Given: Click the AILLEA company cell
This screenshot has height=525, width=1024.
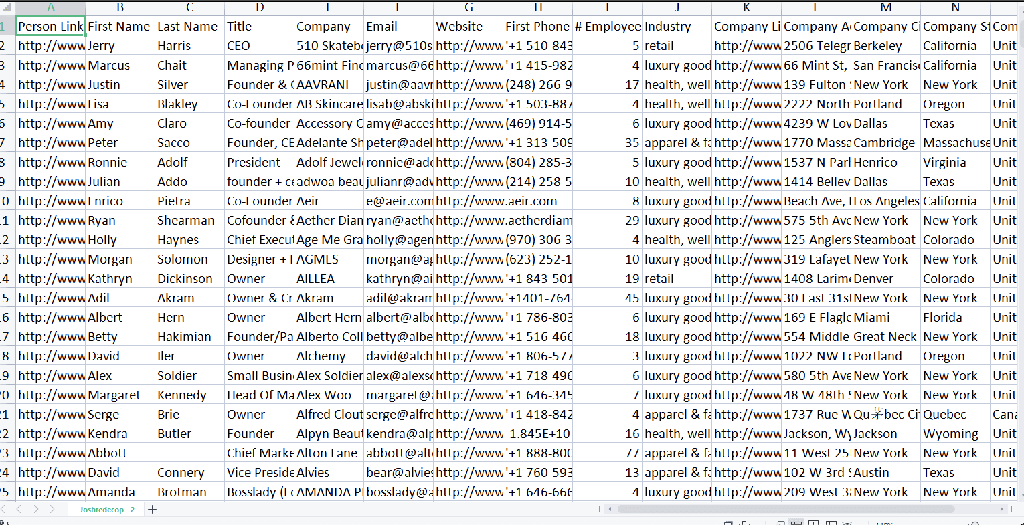Looking at the screenshot, I should click(329, 279).
